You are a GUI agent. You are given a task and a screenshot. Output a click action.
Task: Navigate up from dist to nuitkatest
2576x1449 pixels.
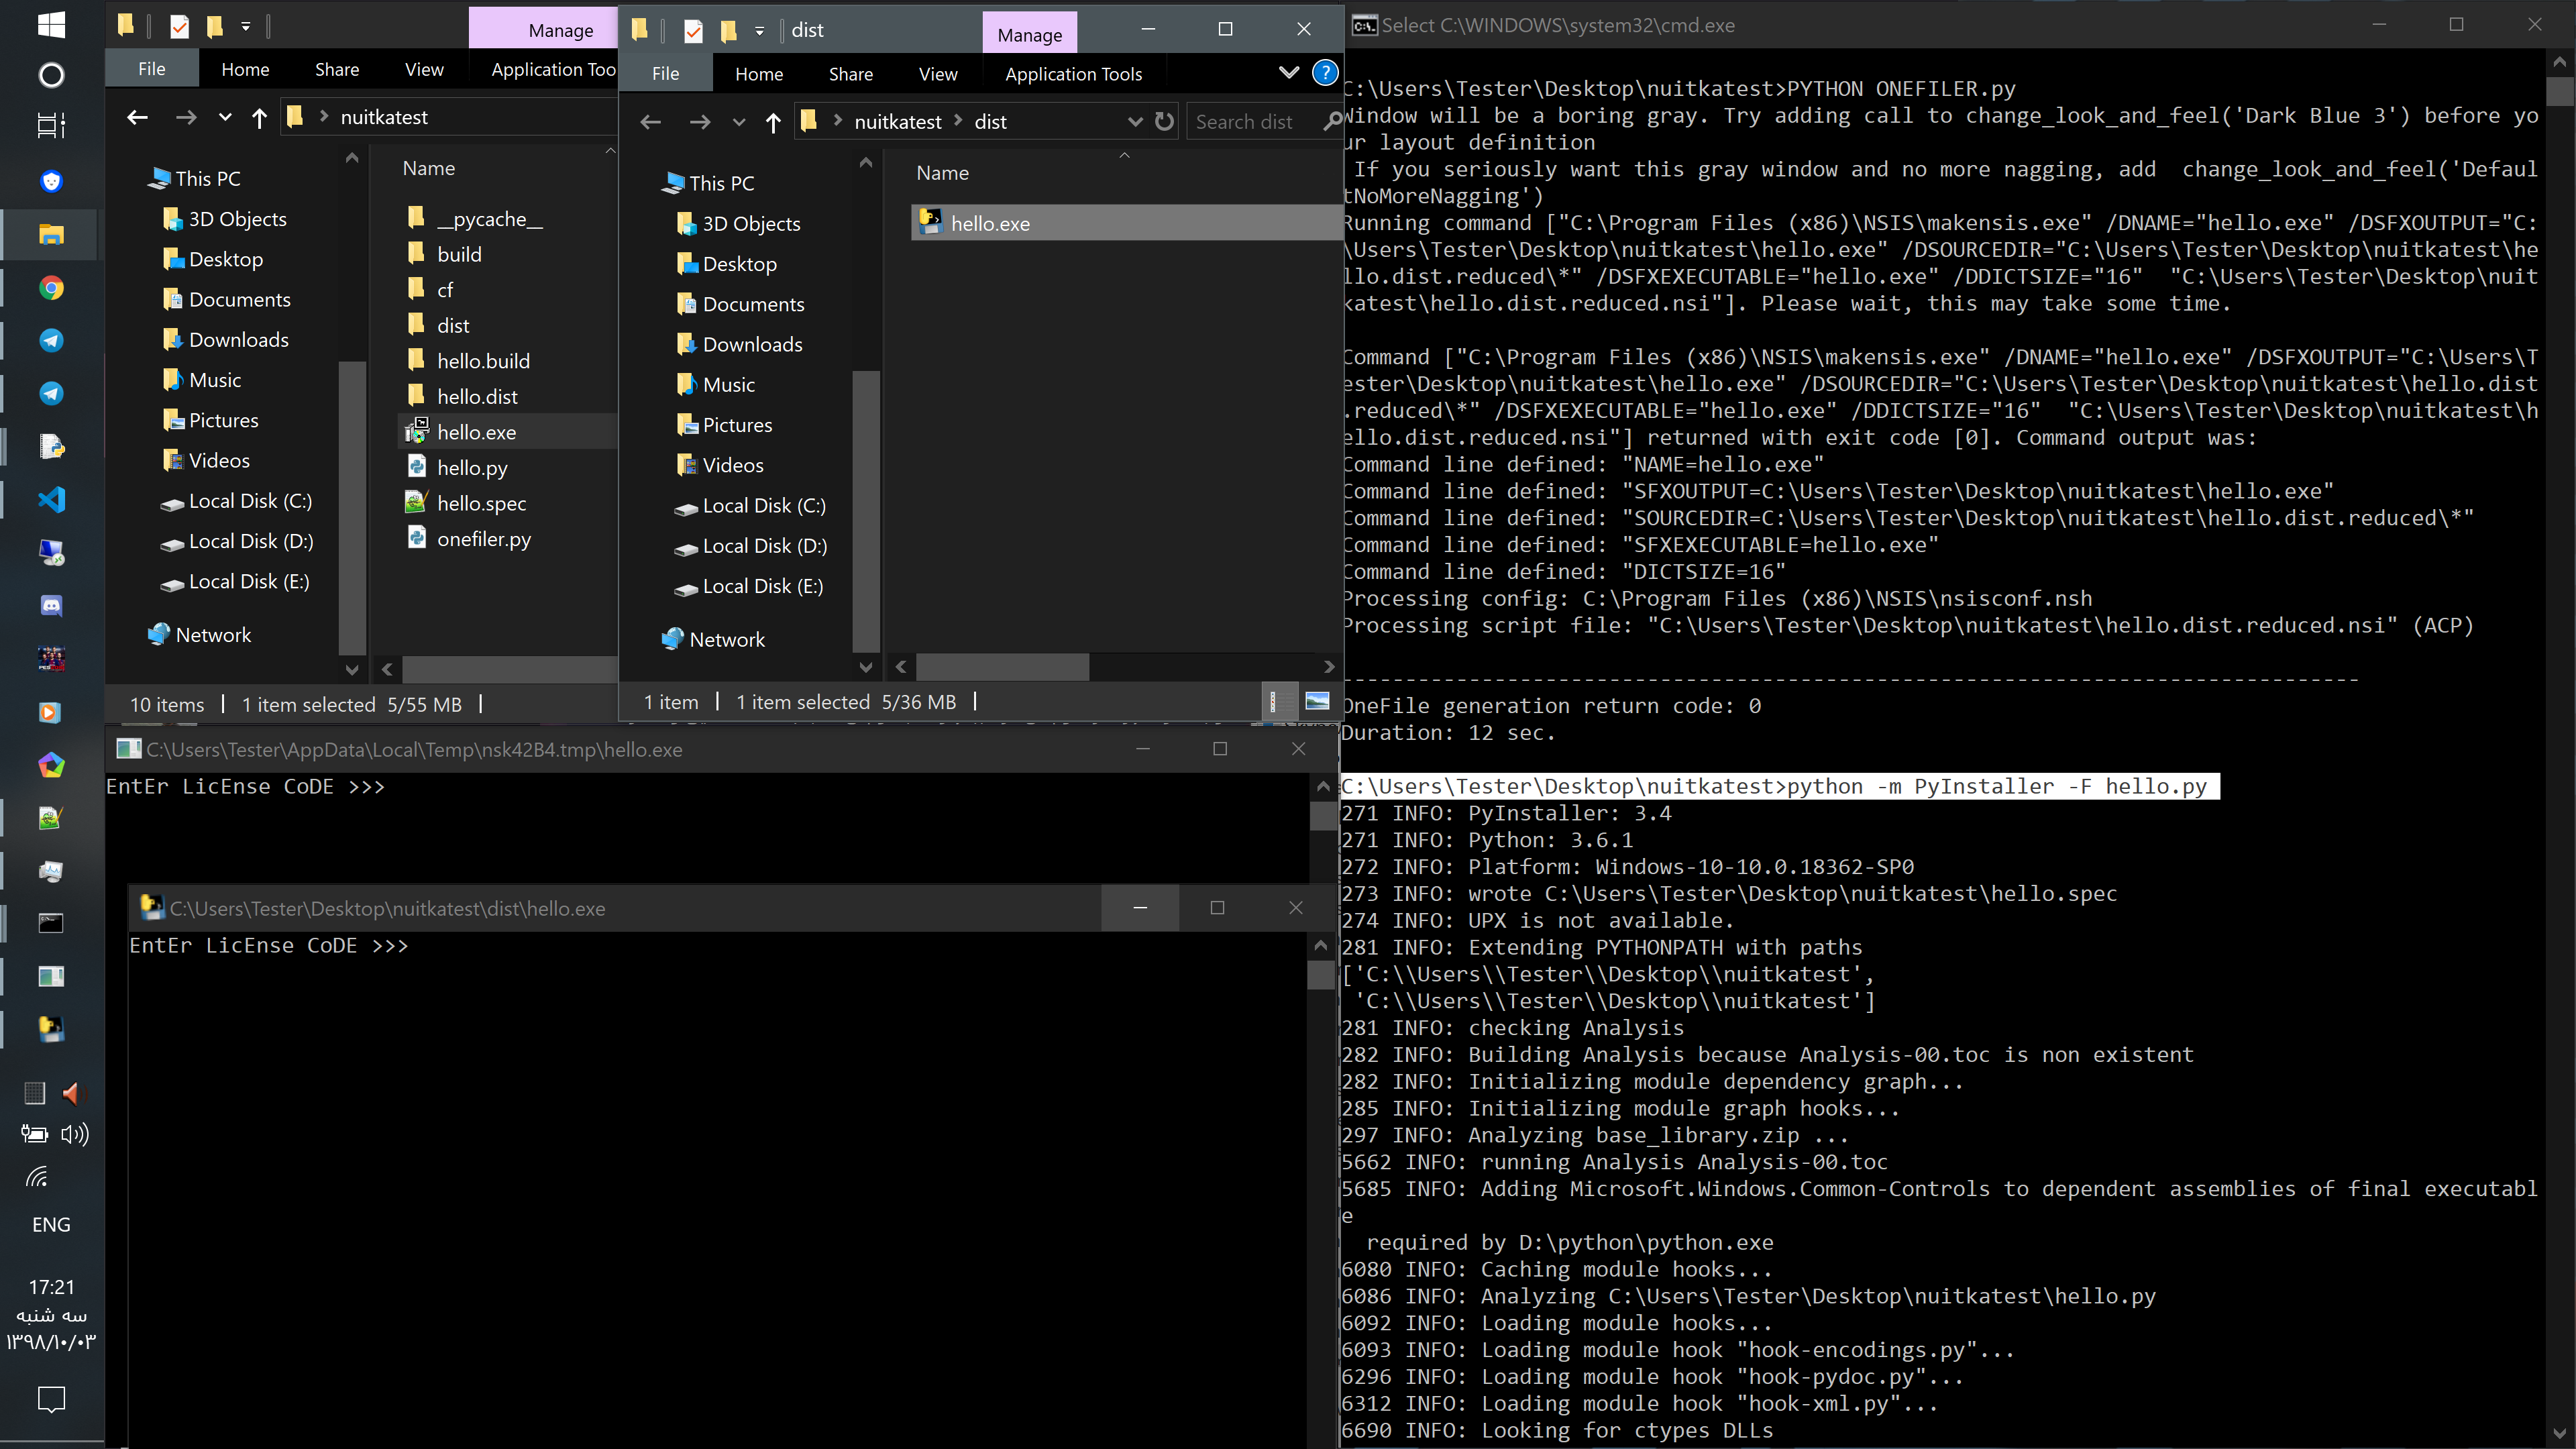point(773,122)
